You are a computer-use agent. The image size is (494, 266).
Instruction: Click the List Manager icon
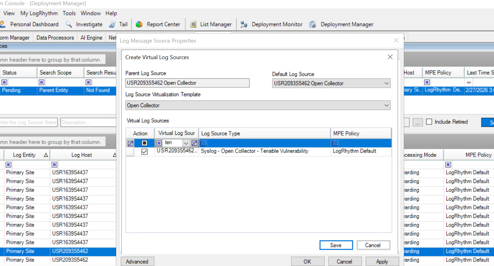tap(193, 25)
